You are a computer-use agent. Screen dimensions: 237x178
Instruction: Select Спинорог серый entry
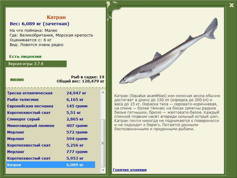pos(51,119)
